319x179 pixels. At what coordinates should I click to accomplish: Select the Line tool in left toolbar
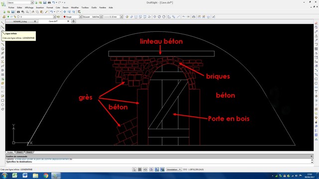click(2, 23)
